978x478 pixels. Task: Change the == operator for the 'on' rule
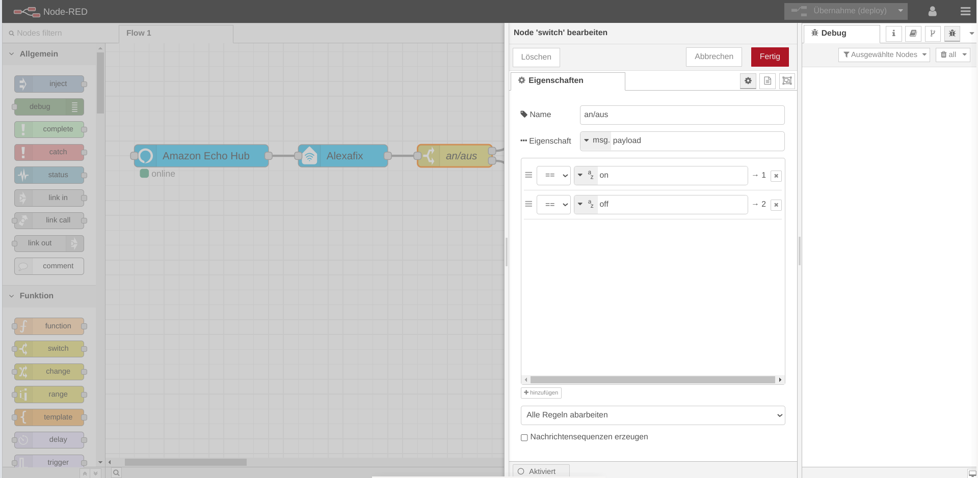coord(553,176)
